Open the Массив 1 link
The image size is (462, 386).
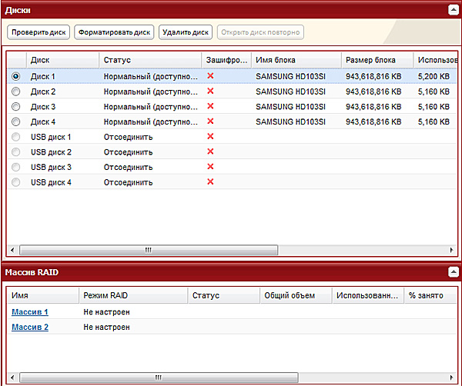(30, 312)
